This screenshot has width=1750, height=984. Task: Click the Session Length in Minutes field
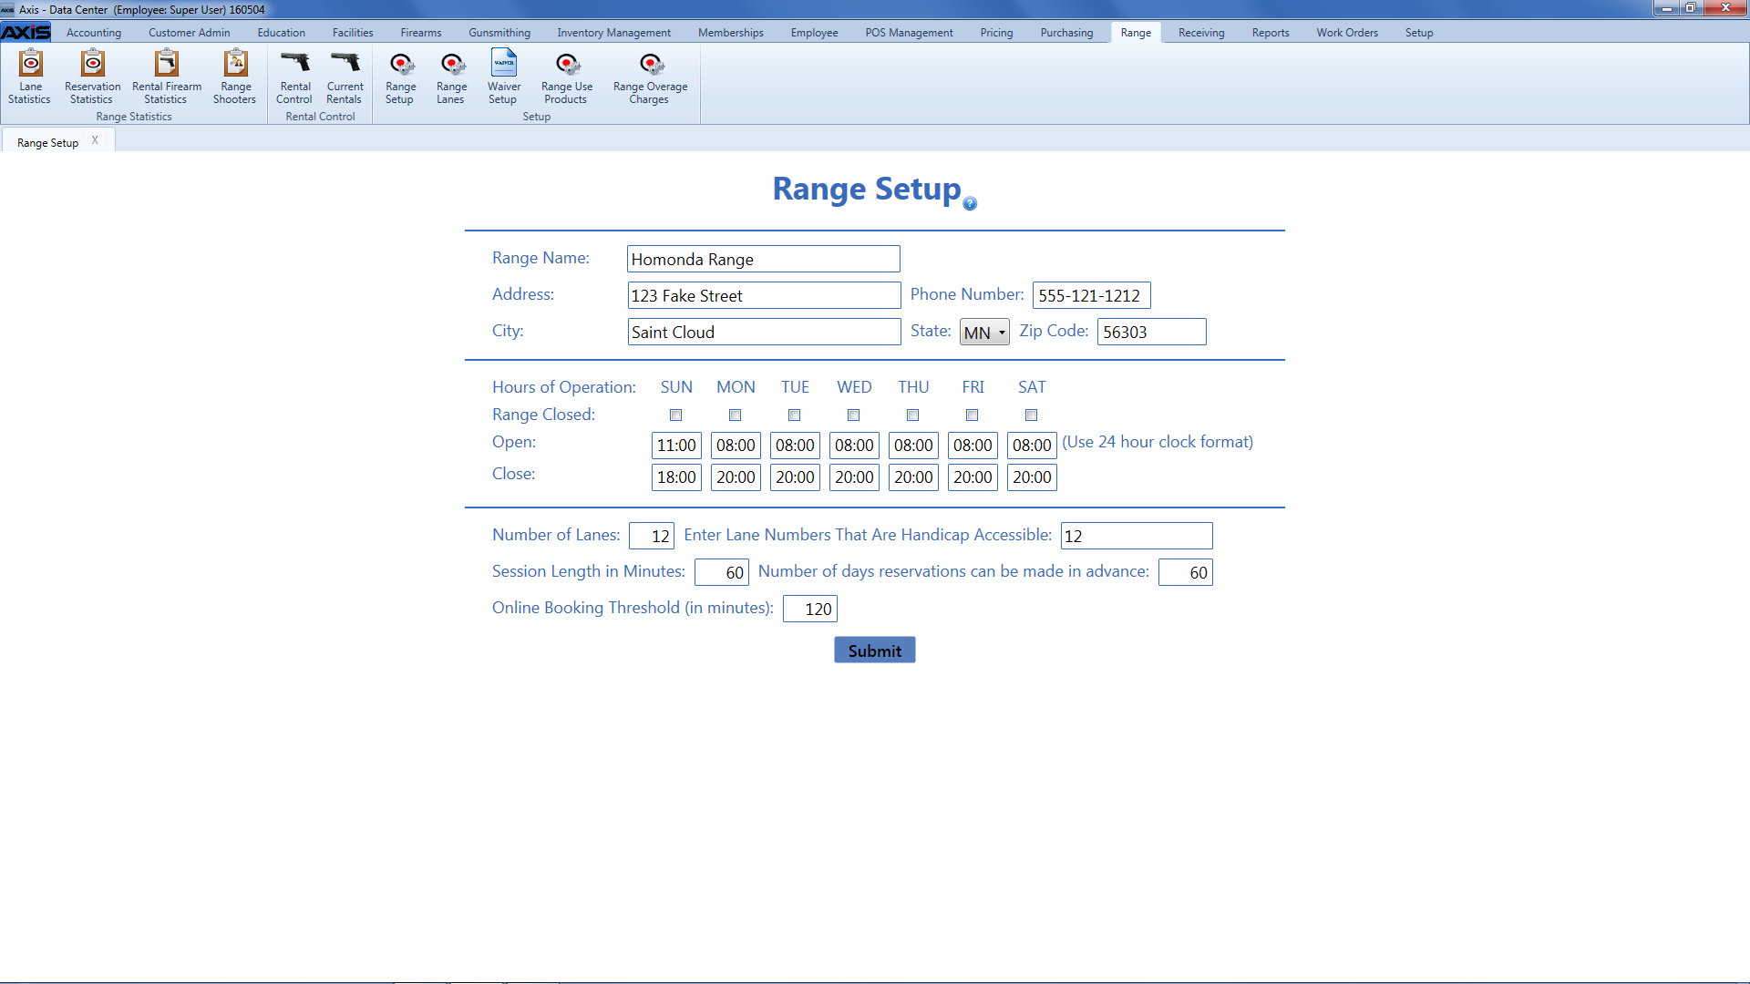click(722, 573)
